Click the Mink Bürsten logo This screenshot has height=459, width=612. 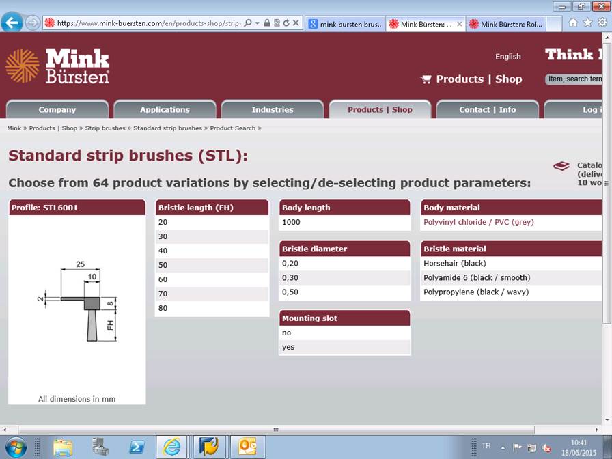pos(58,66)
